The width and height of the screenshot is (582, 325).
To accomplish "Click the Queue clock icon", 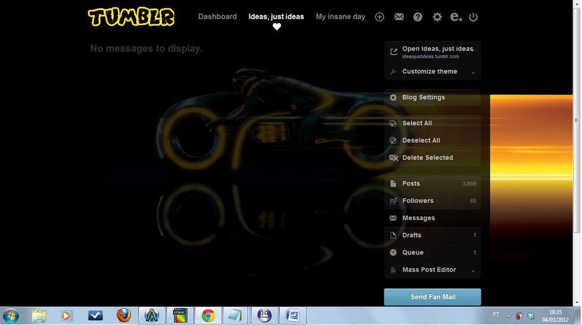I will point(393,253).
